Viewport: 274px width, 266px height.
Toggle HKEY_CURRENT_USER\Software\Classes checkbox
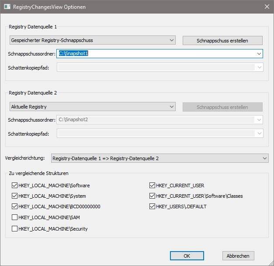click(152, 196)
